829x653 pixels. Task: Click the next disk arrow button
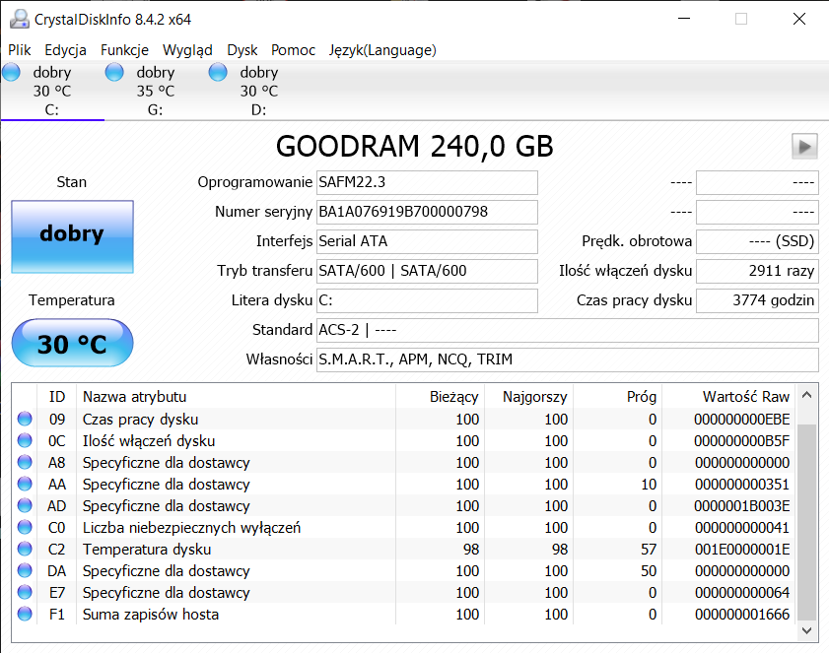pos(804,147)
